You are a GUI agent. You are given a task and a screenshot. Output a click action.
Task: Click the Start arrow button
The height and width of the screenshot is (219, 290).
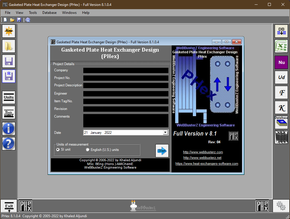162,151
